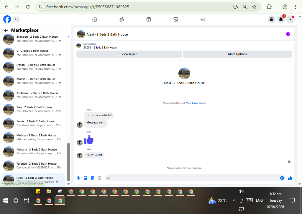The image size is (302, 214).
Task: Click Alexi header avatar thumbnail
Action: (x=81, y=34)
